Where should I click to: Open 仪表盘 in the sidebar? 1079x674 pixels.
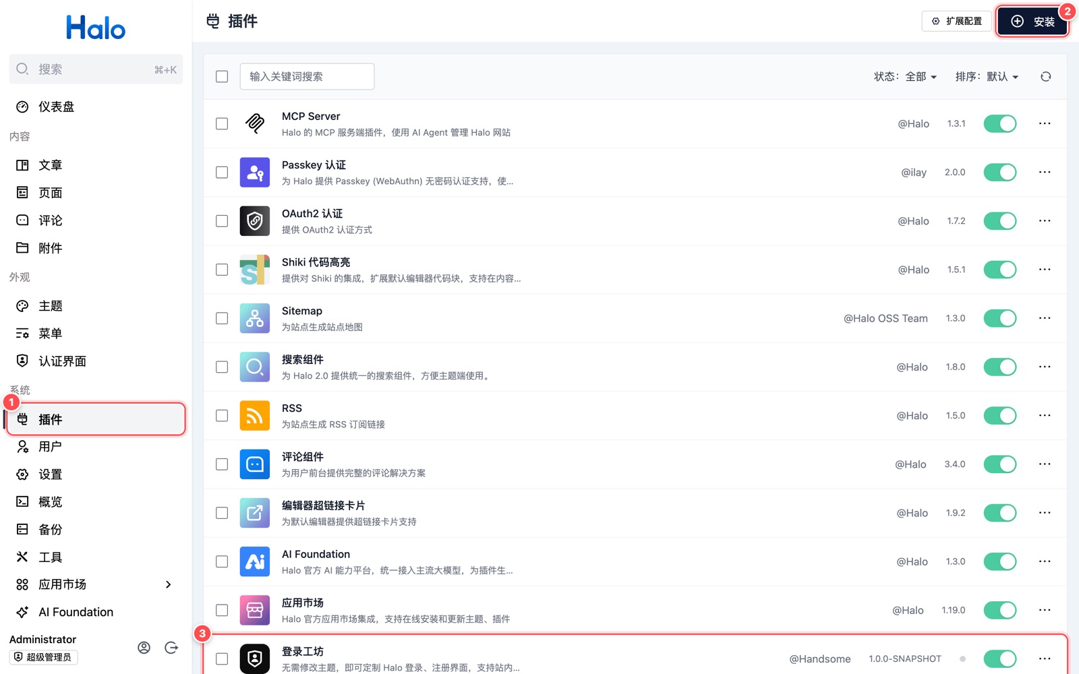point(96,106)
